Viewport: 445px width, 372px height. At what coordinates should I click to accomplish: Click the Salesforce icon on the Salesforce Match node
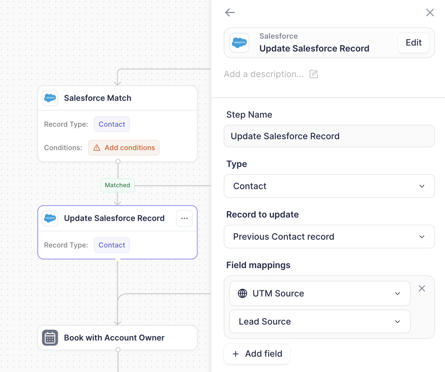(50, 98)
